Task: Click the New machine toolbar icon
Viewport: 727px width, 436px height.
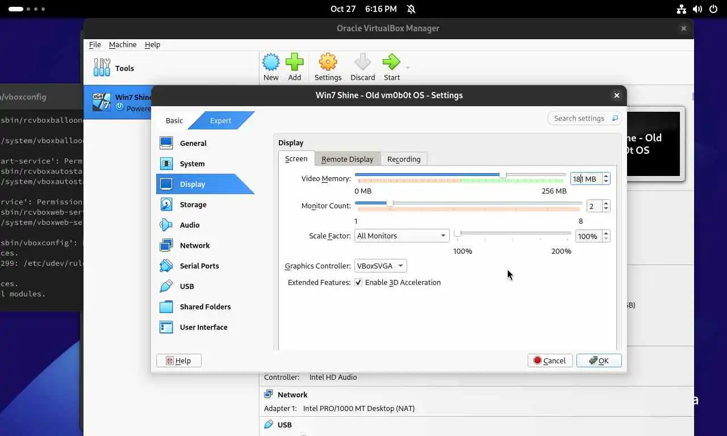Action: click(271, 62)
